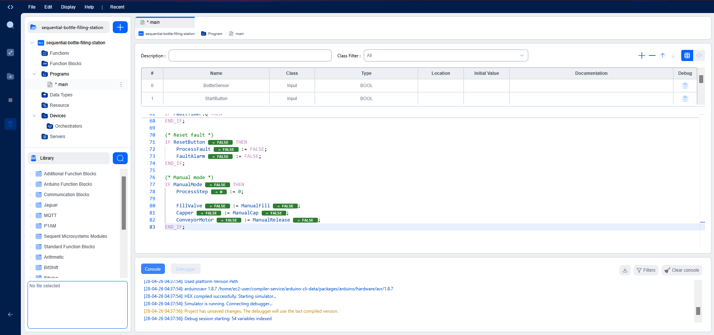Click the Data Types folder icon
The height and width of the screenshot is (335, 714).
(x=45, y=95)
